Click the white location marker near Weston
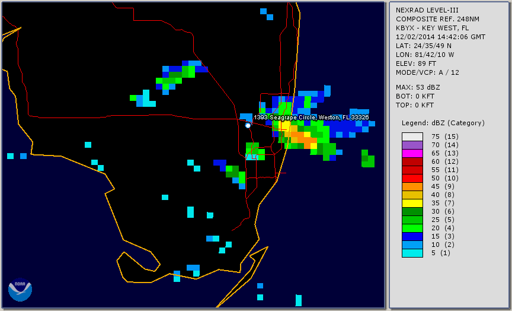This screenshot has width=512, height=311. click(248, 125)
